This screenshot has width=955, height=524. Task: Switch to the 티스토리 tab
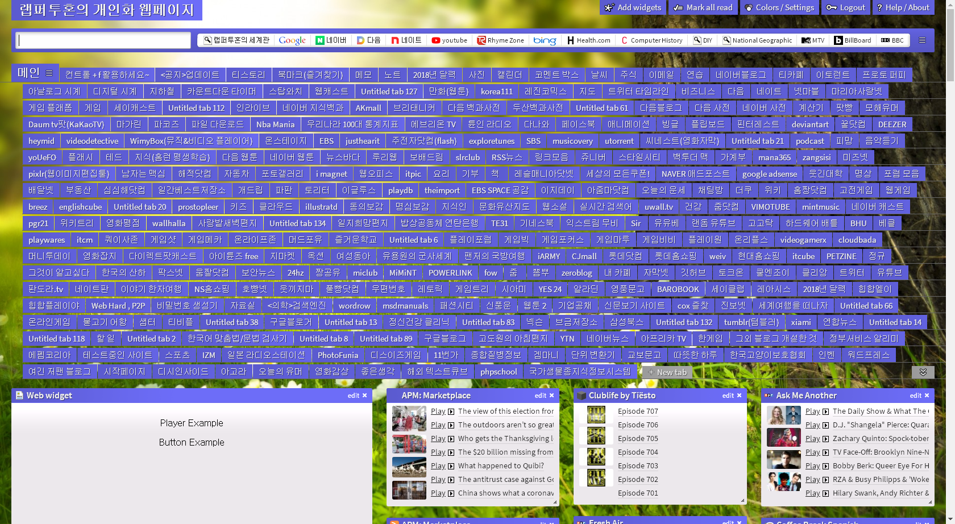click(x=248, y=75)
